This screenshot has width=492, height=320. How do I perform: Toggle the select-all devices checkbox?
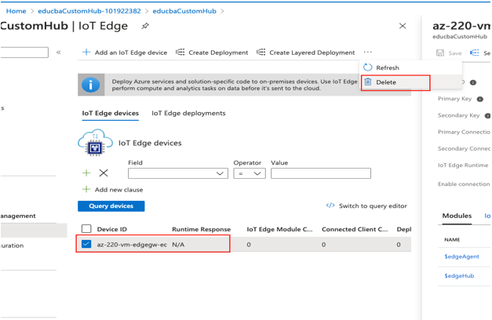point(86,229)
